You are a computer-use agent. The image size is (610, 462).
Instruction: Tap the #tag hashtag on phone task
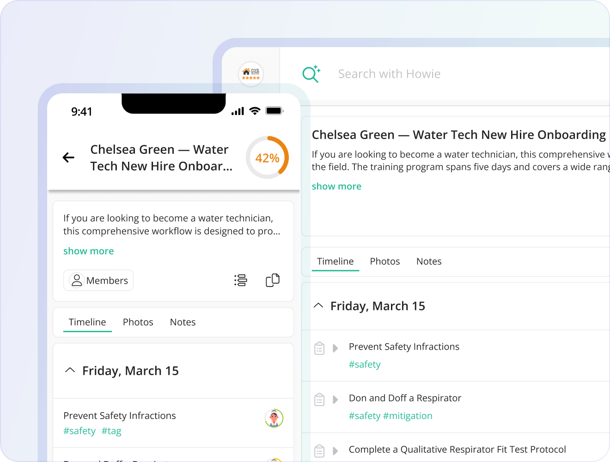(x=111, y=431)
